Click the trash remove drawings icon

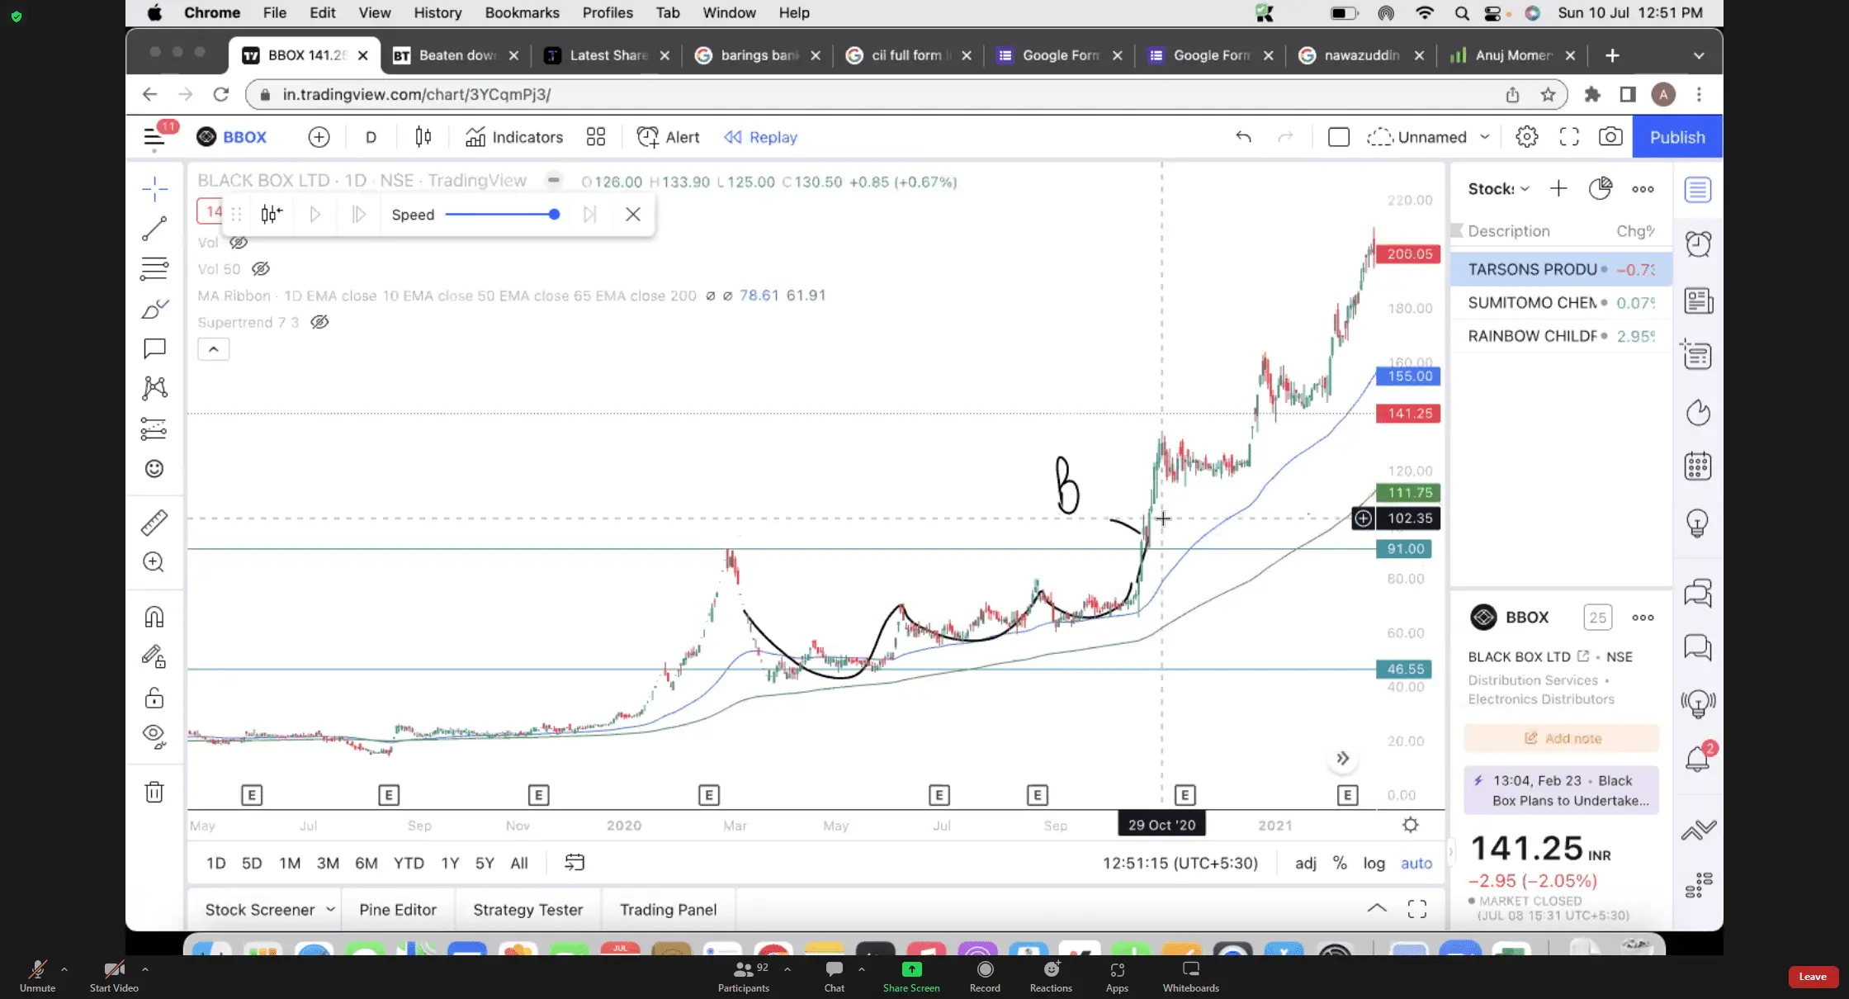click(154, 793)
